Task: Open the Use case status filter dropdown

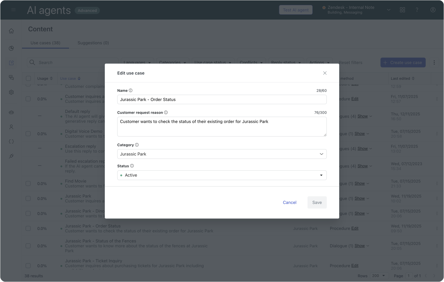Action: coord(213,62)
